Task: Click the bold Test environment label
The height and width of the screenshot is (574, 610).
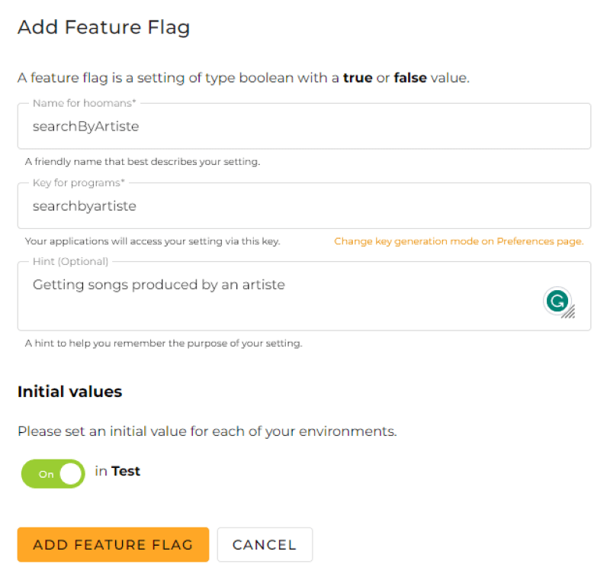Action: pos(126,471)
